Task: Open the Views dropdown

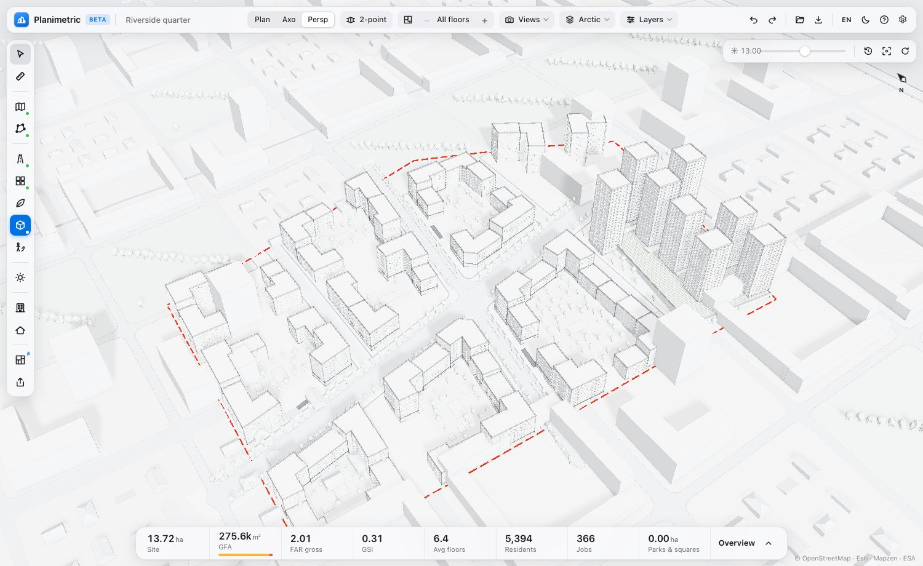Action: pos(527,20)
